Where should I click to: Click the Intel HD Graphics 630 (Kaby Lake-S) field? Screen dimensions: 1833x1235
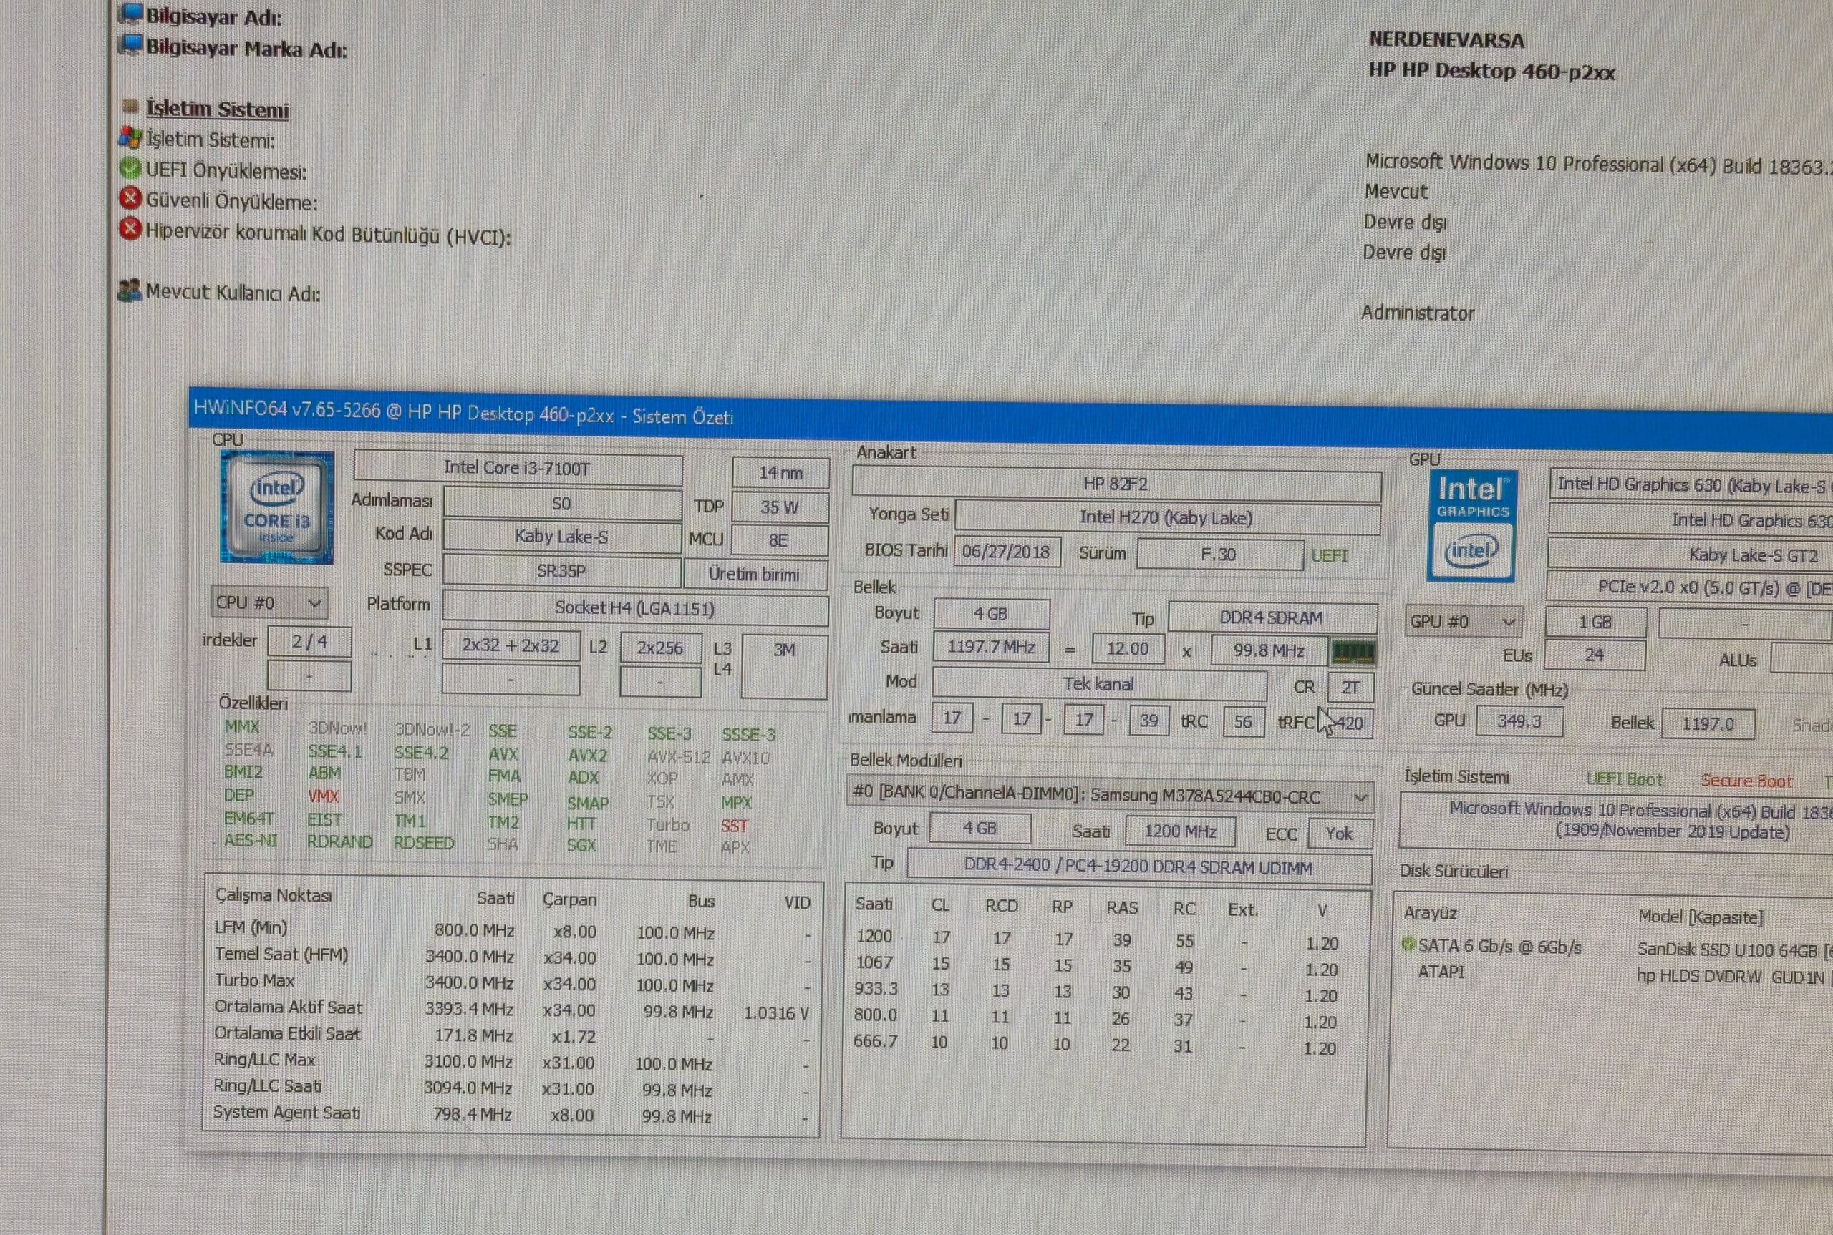(1691, 485)
